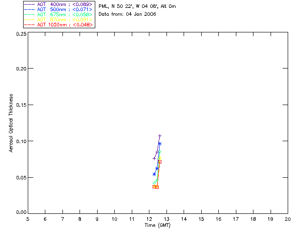Click the highest red square data marker
Screen dimensions: 296x237
pyautogui.click(x=160, y=162)
